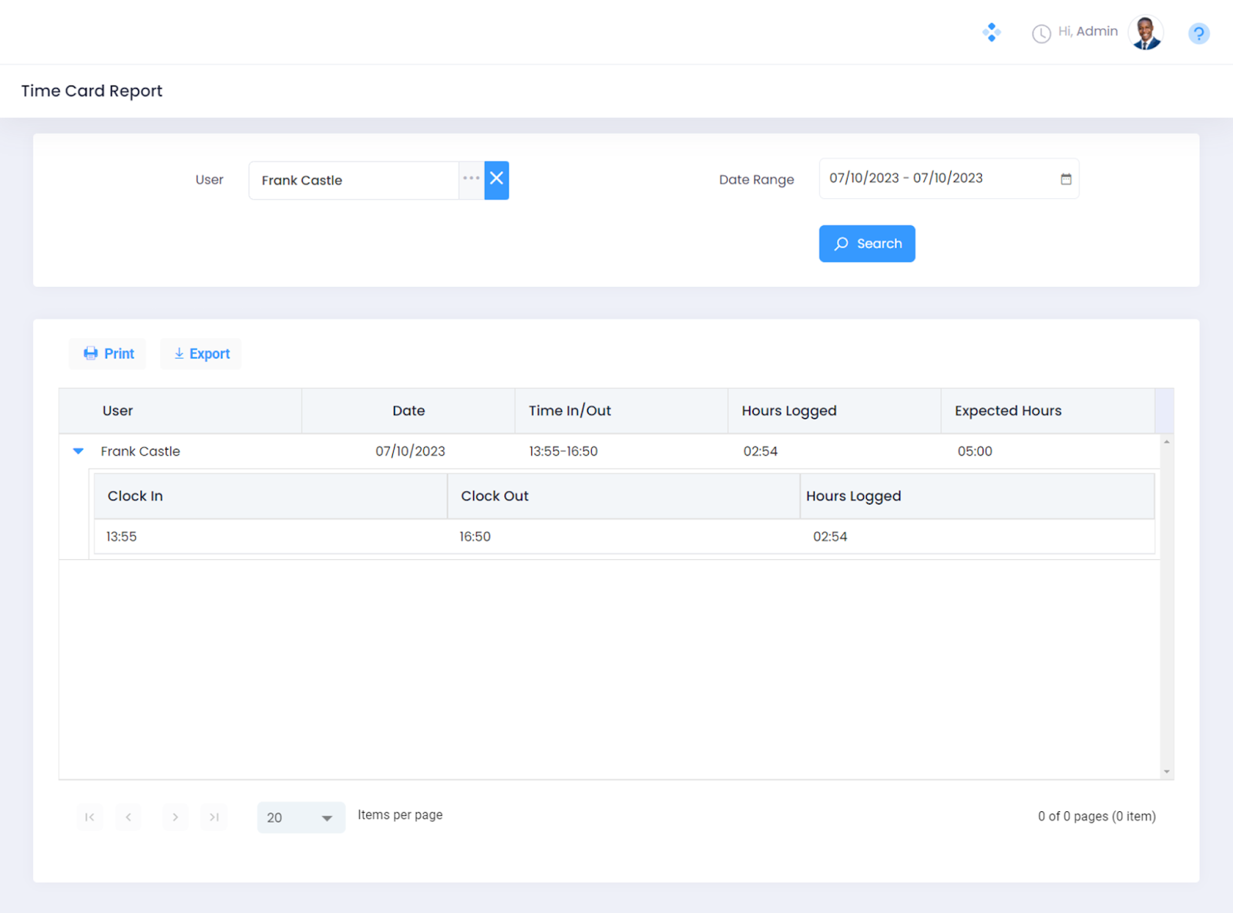
Task: Open the items per page dropdown
Action: (x=301, y=817)
